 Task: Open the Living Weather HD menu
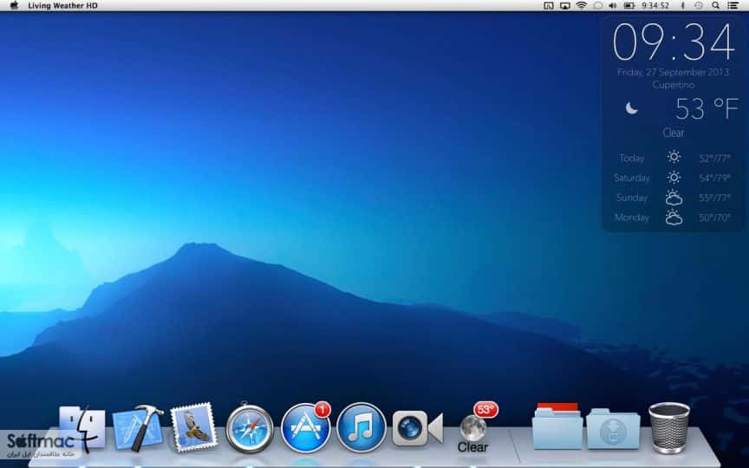[x=62, y=6]
